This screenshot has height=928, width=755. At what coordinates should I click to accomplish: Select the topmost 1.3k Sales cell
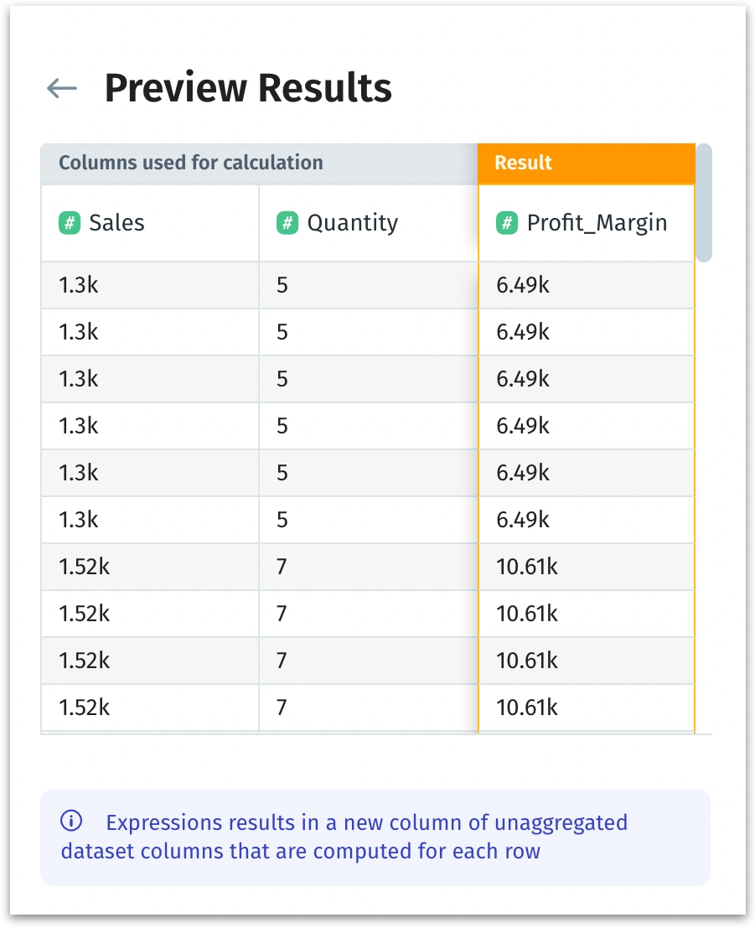79,285
